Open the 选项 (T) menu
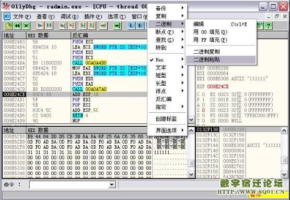The image size is (290, 200). click(117, 17)
